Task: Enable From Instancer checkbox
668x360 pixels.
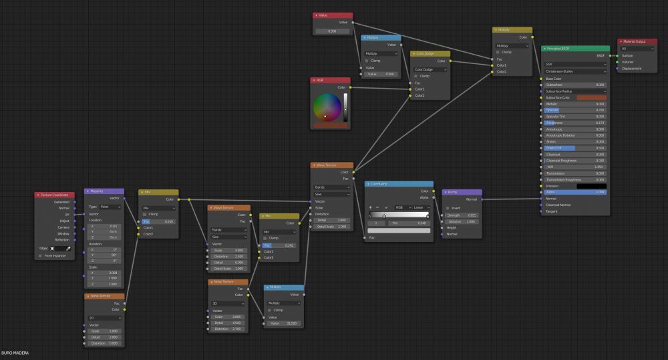Action: [x=40, y=255]
